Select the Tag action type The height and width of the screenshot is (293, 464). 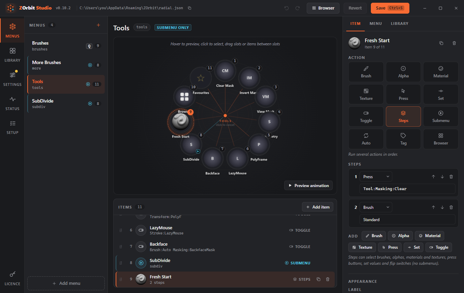point(403,139)
